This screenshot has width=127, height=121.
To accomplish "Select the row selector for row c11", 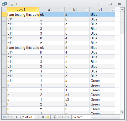I will [4, 81].
